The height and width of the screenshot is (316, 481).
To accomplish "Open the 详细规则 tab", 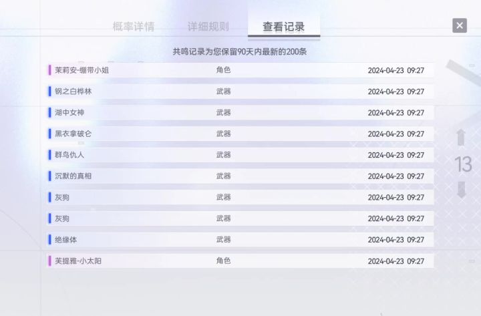I will click(208, 27).
